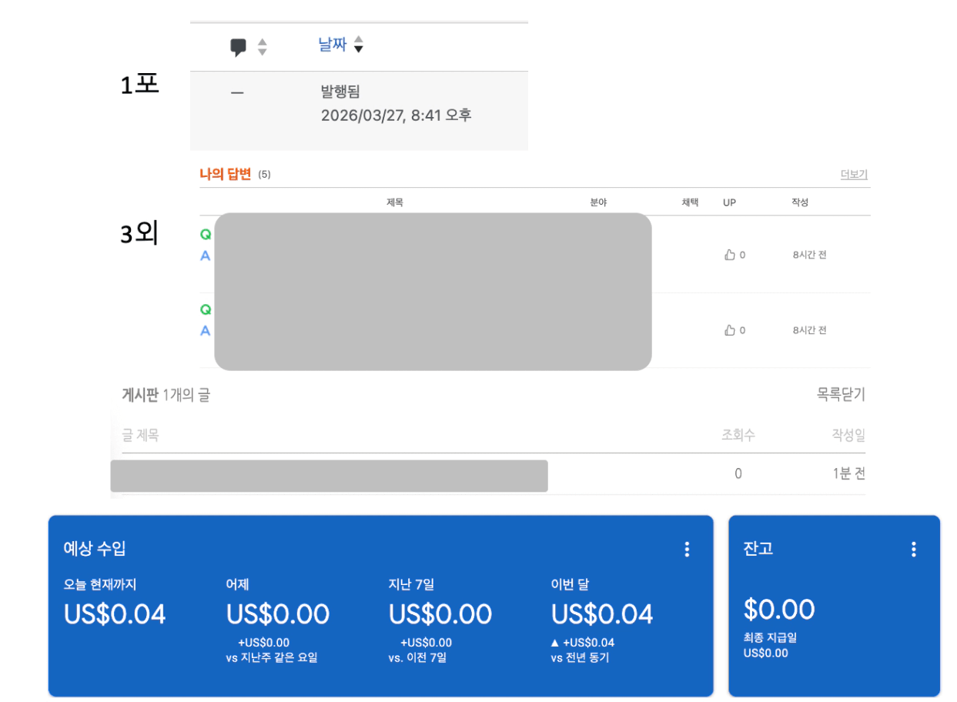Open the 예상 수입 card three-dot menu
Image resolution: width=957 pixels, height=702 pixels.
pos(687,550)
